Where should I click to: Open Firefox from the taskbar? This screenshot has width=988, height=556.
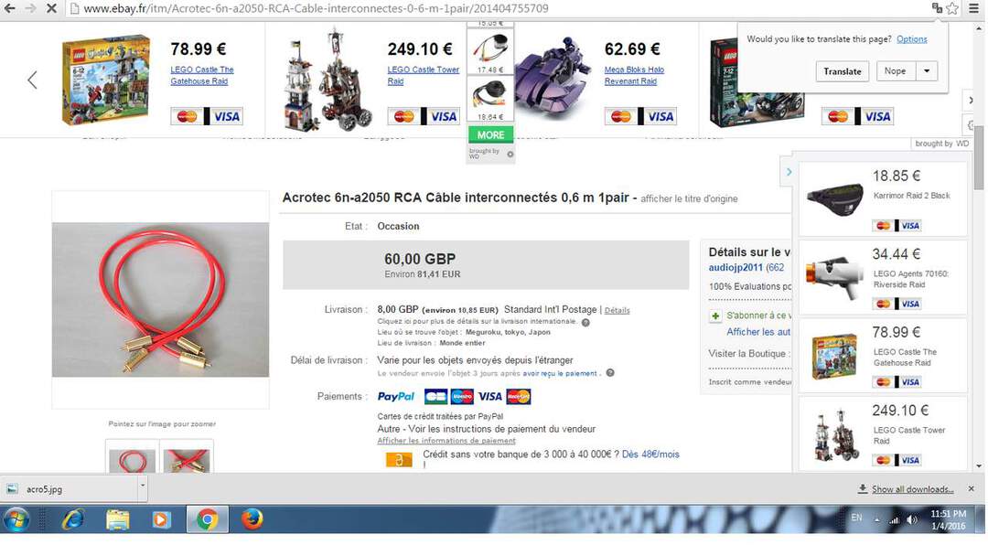[x=252, y=519]
